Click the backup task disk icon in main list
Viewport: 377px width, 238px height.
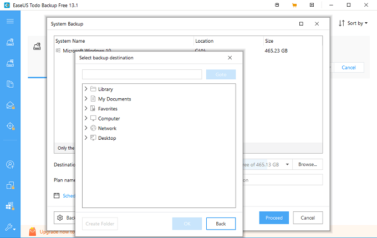[37, 46]
